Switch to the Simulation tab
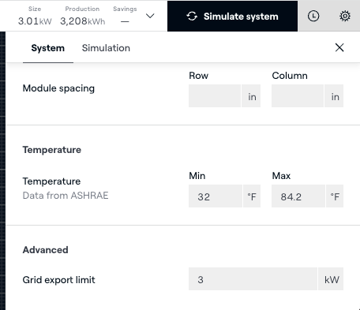This screenshot has height=310, width=360. coord(106,48)
